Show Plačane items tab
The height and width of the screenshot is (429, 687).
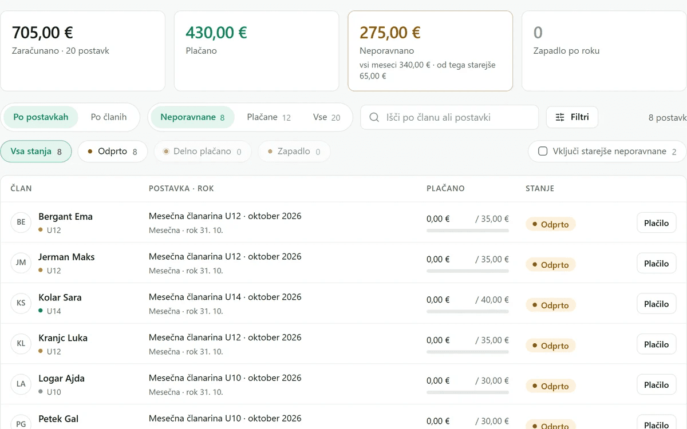[269, 117]
